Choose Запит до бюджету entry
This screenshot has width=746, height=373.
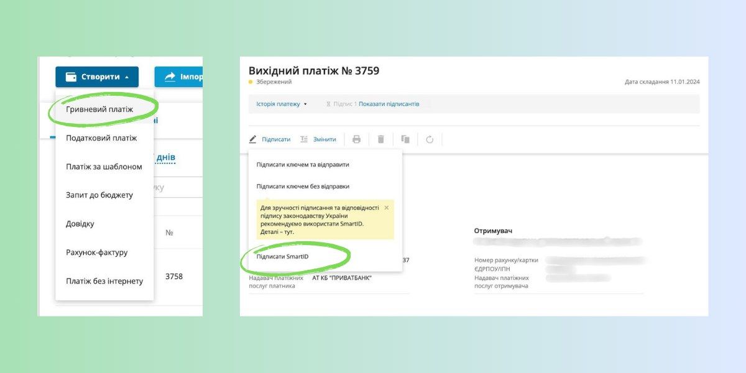coord(99,195)
